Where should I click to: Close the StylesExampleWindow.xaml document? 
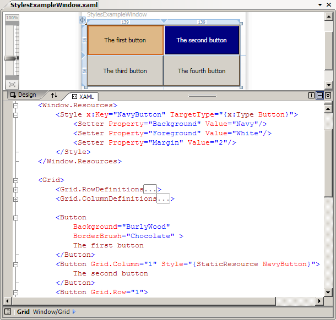pyautogui.click(x=329, y=5)
